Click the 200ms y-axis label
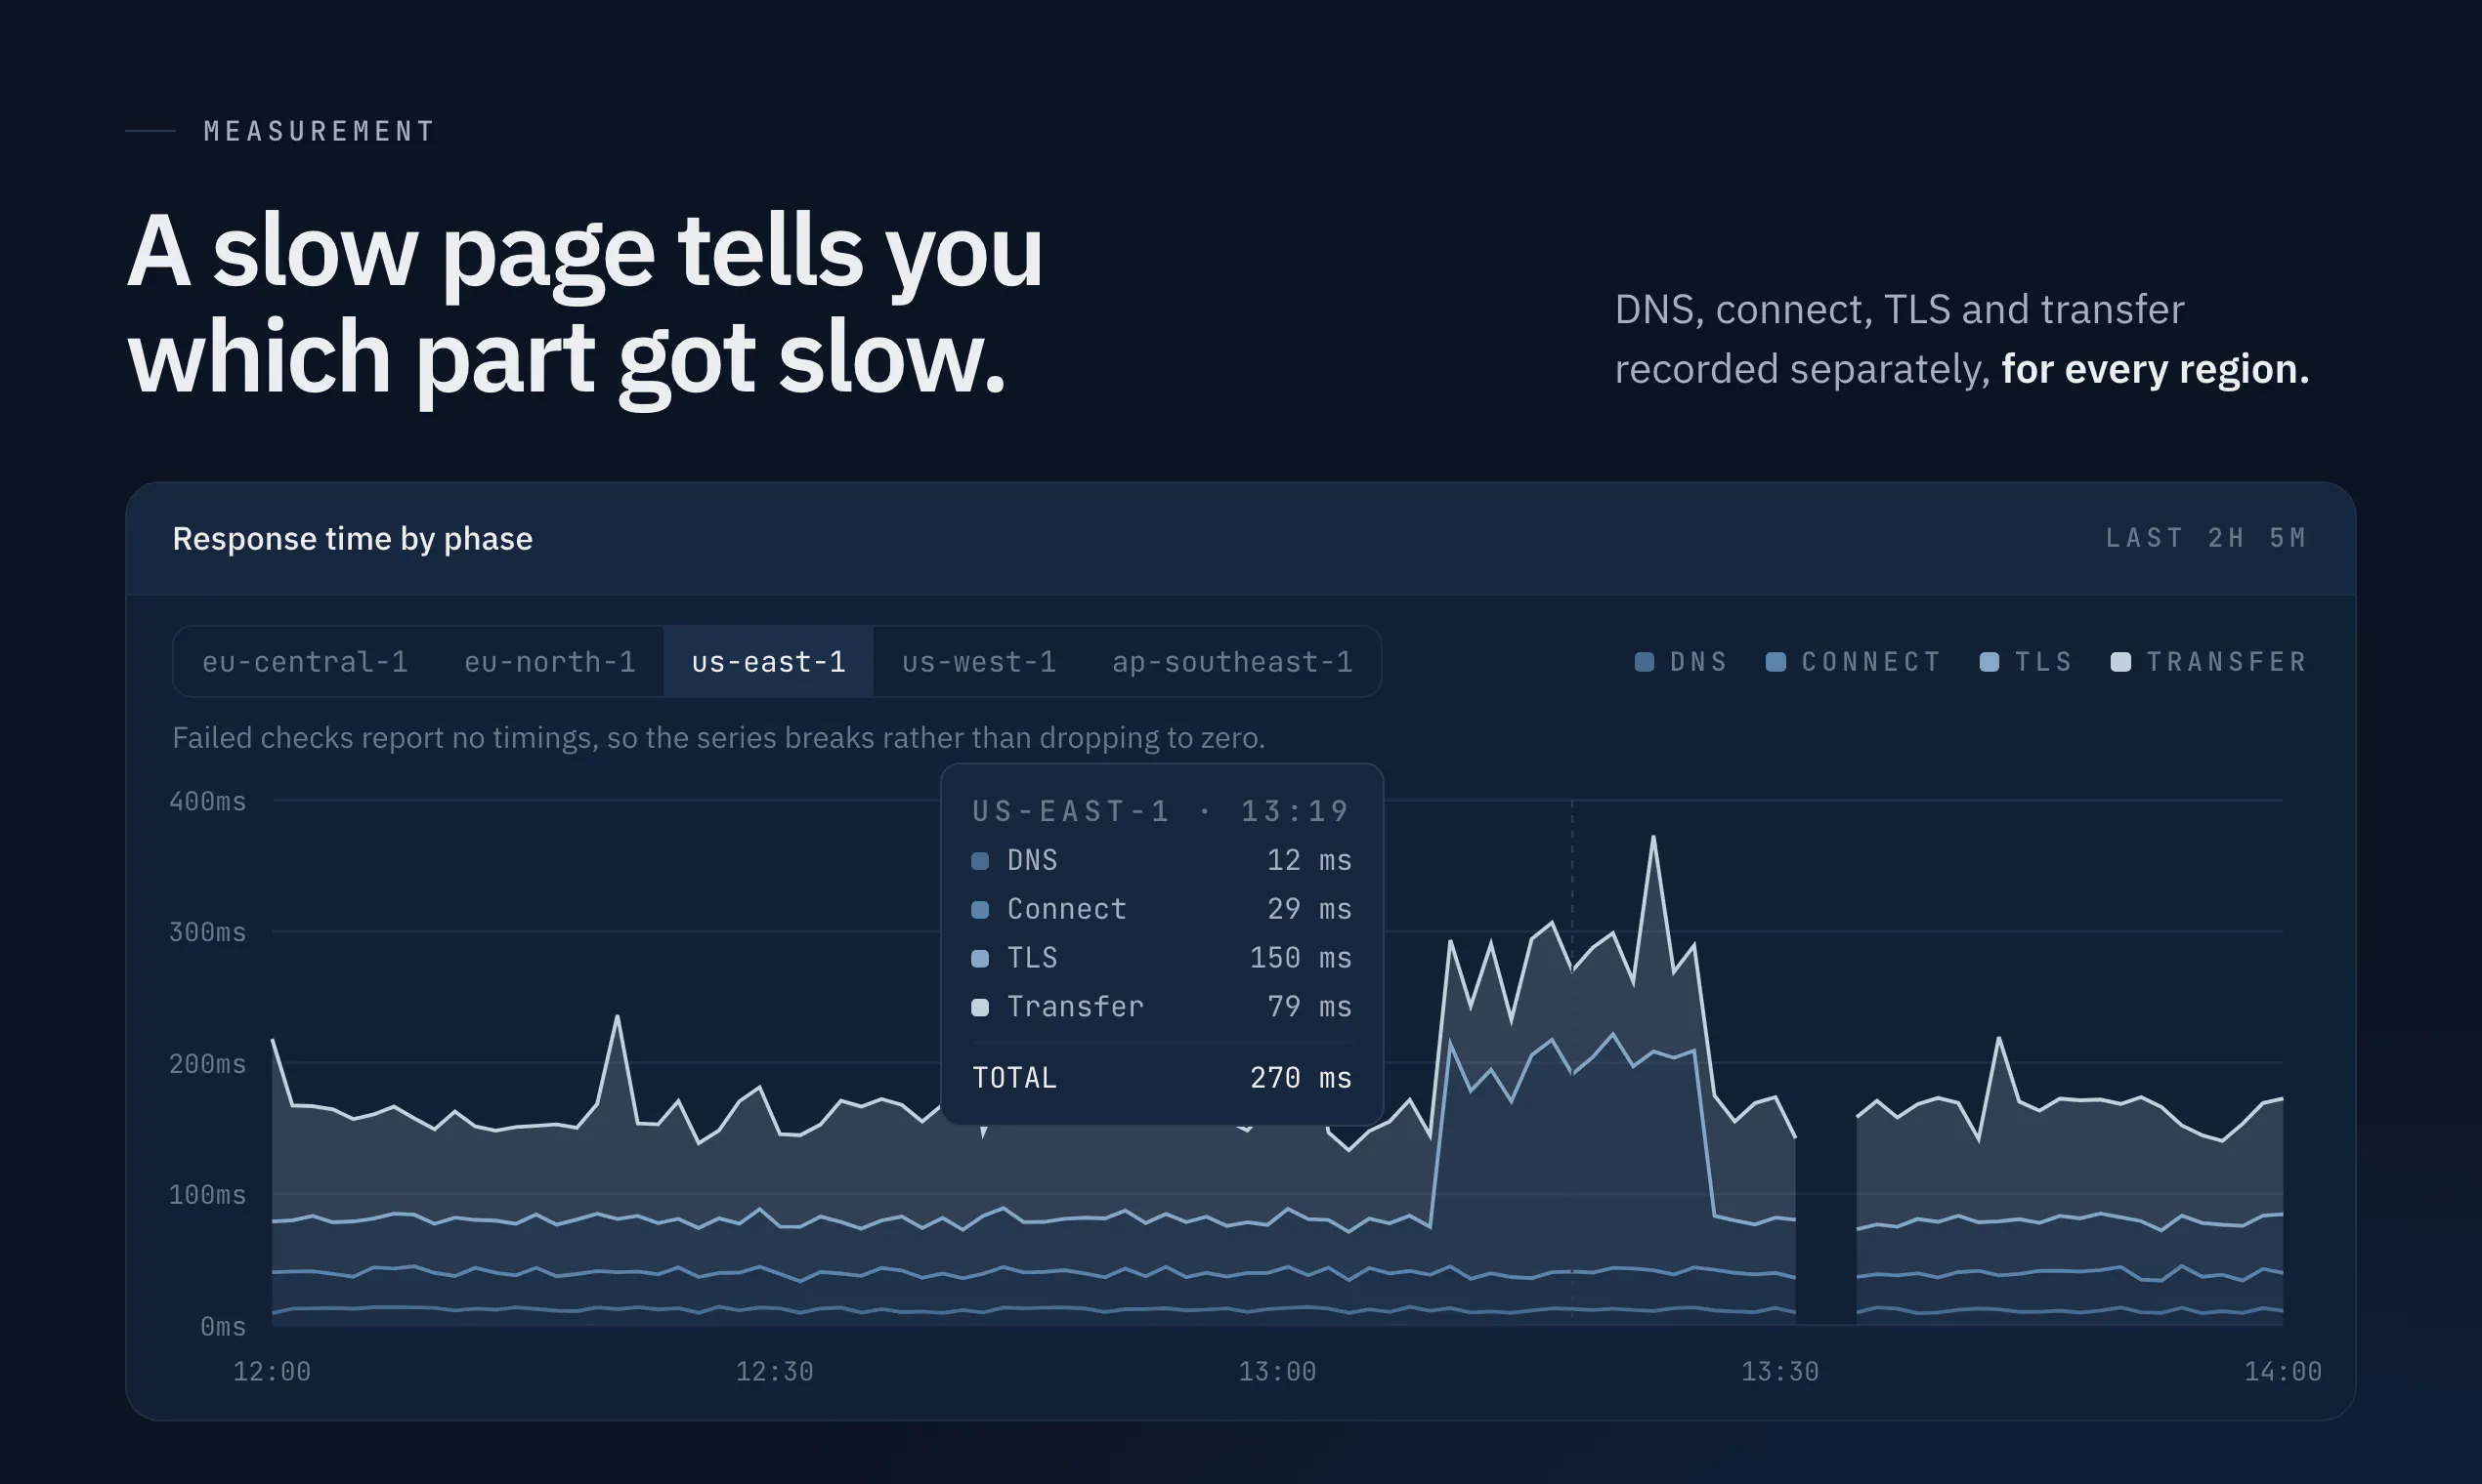 click(x=207, y=1063)
